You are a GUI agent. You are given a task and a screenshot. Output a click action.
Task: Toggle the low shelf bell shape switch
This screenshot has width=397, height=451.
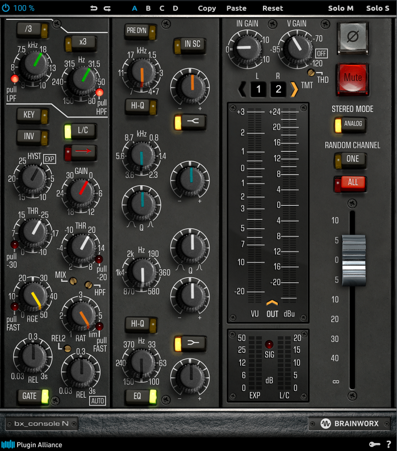(190, 343)
